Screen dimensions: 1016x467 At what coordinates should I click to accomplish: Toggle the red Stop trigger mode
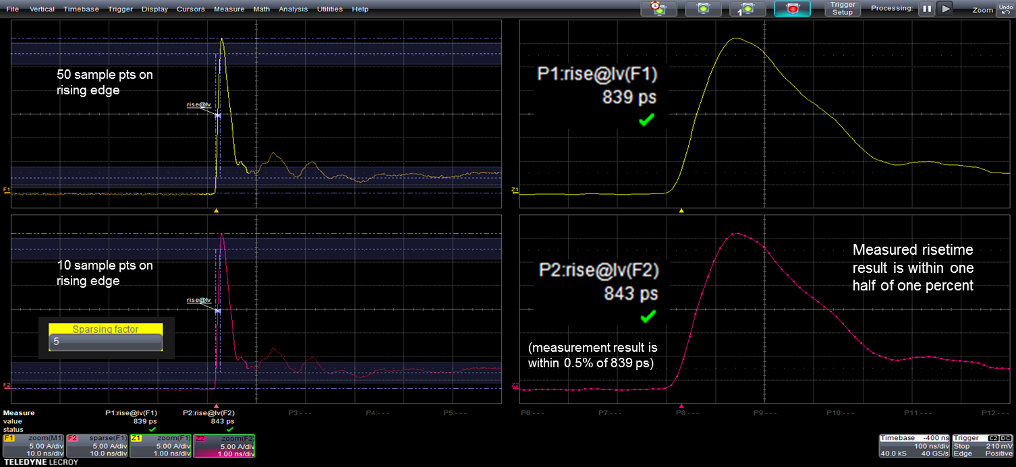(x=793, y=9)
